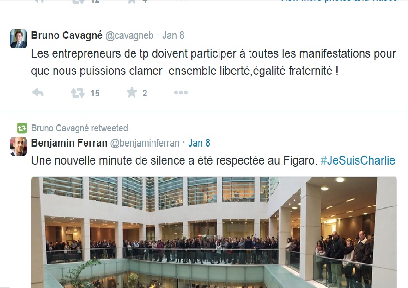Click Benjamin Ferran's profile avatar
408x288 pixels.
18,147
